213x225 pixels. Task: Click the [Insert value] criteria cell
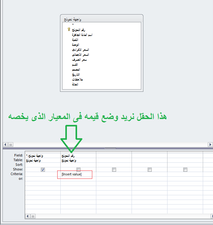click(x=78, y=174)
